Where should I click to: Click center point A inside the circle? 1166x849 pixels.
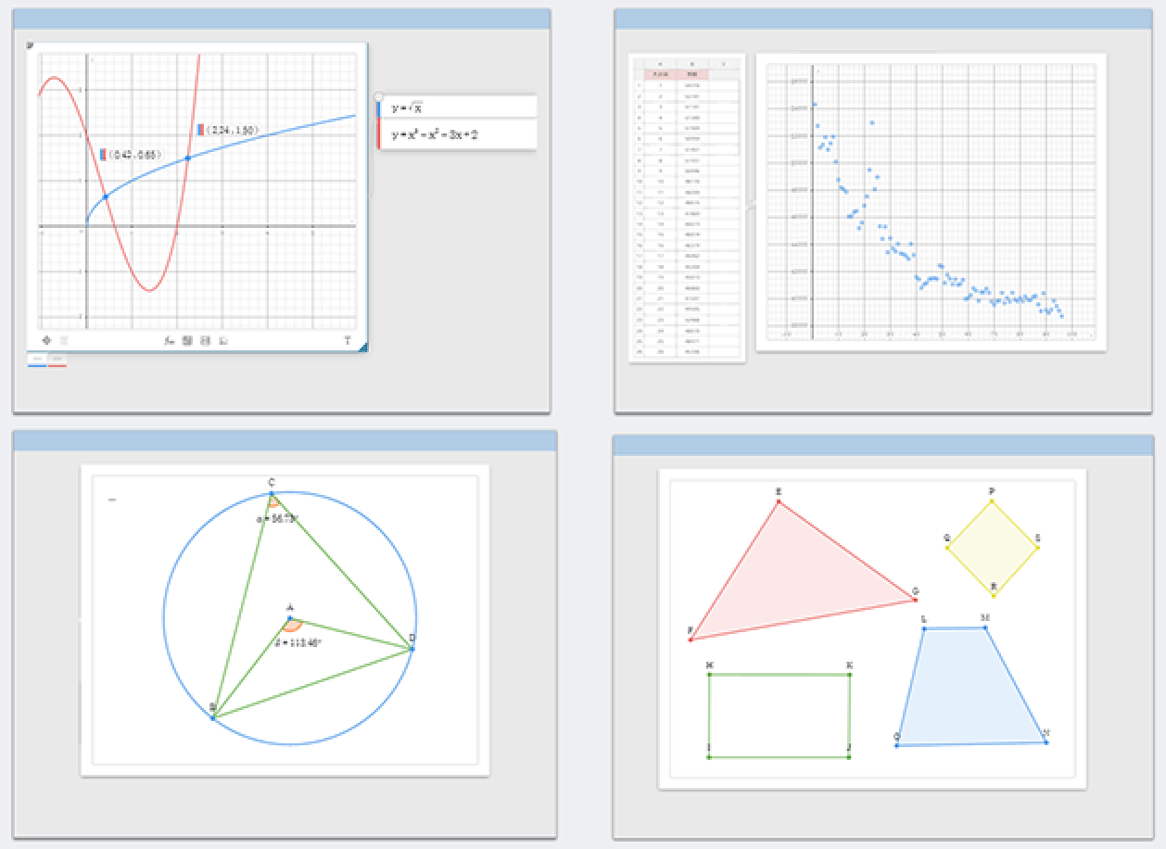click(x=290, y=617)
